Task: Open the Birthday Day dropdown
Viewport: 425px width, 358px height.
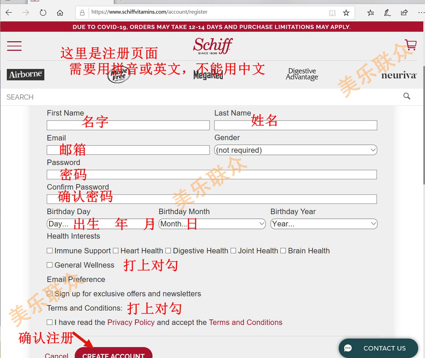Action: coord(101,224)
